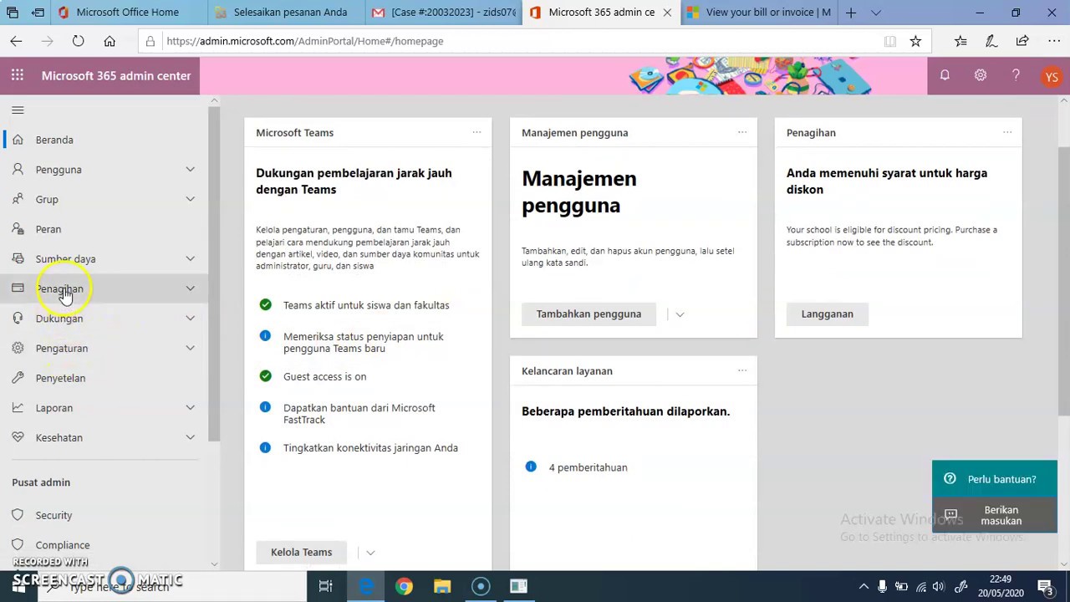The width and height of the screenshot is (1070, 602).
Task: Open Chrome from the taskbar
Action: click(x=405, y=587)
